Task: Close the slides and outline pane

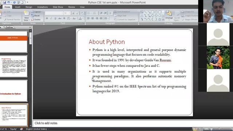Action: click(30, 27)
